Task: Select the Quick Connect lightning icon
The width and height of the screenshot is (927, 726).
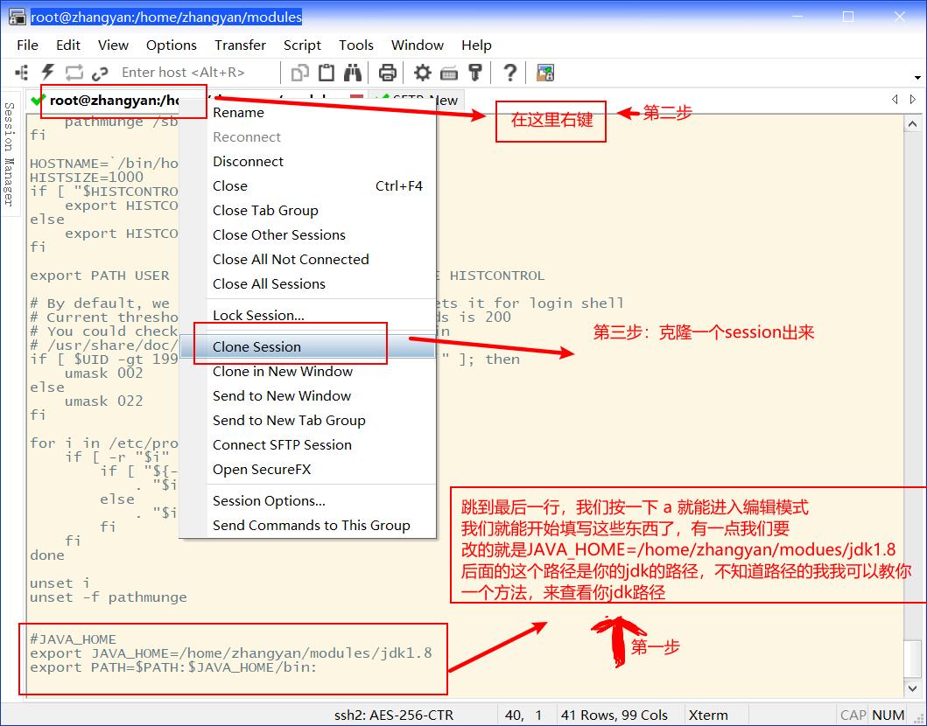Action: pyautogui.click(x=48, y=73)
